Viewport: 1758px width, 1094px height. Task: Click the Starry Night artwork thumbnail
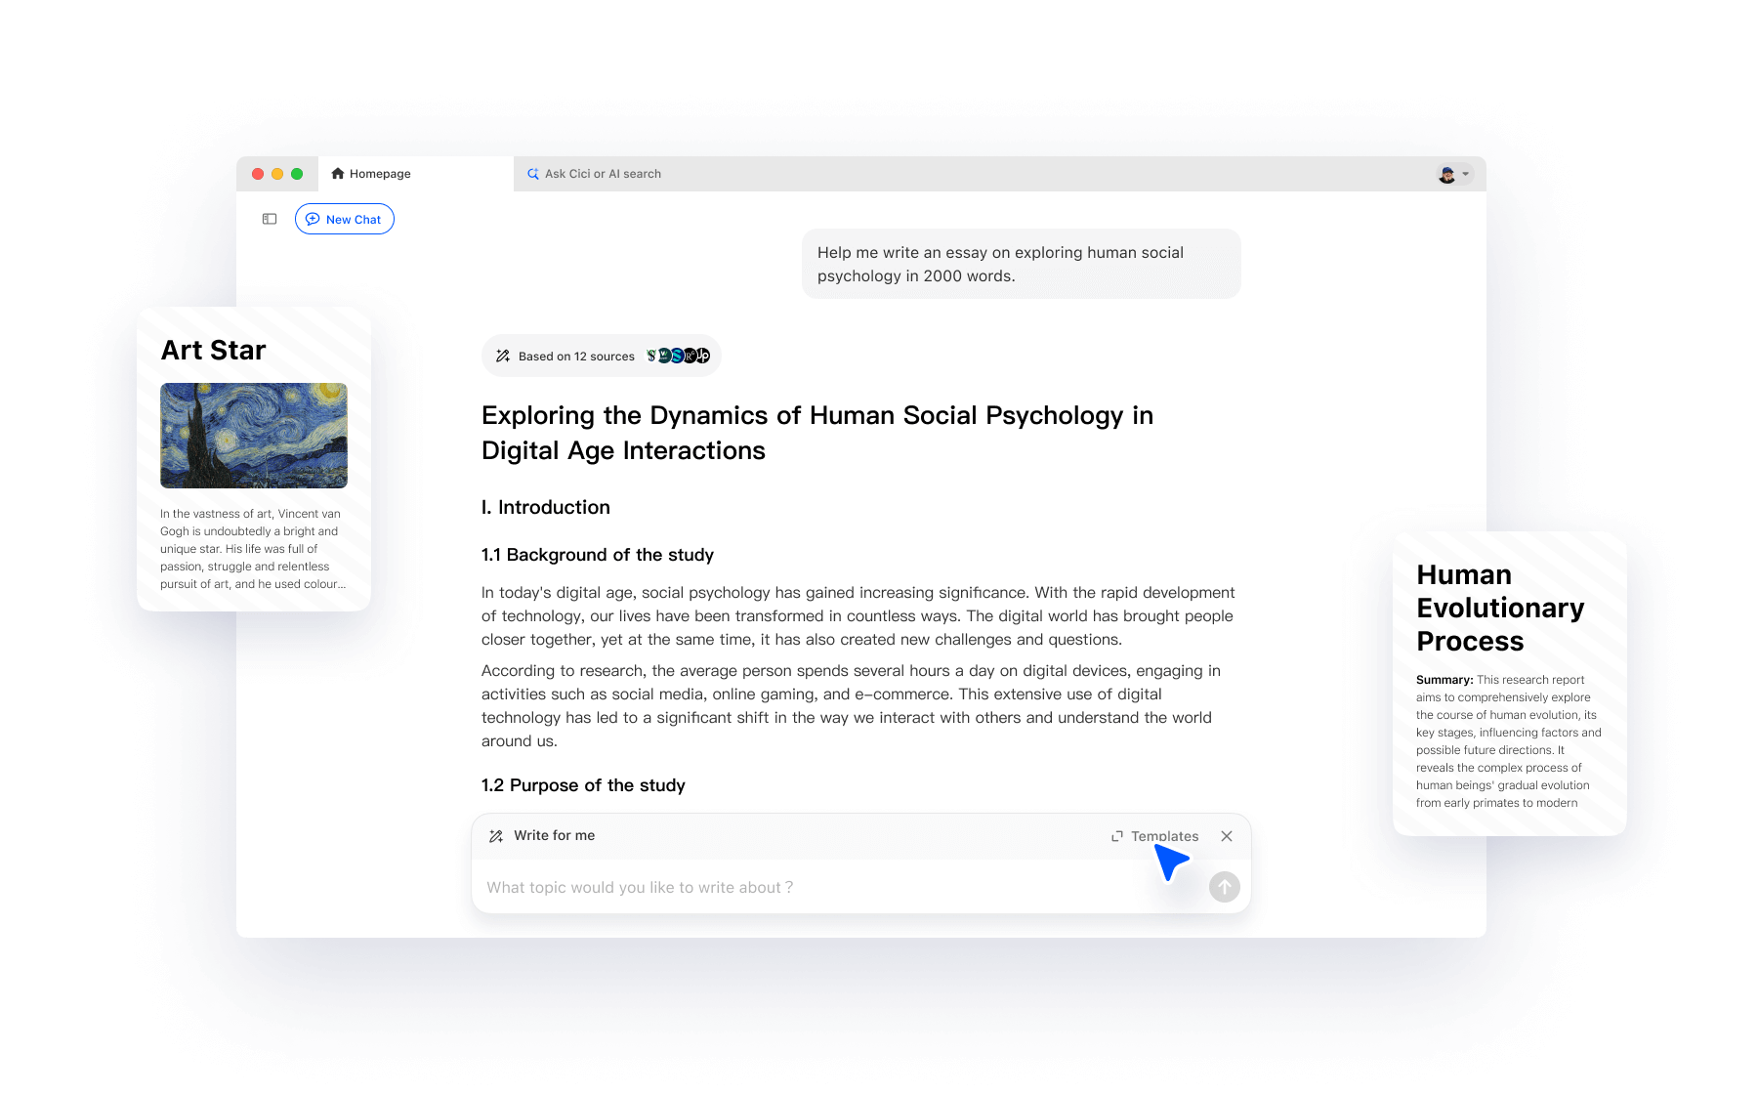[x=253, y=436]
